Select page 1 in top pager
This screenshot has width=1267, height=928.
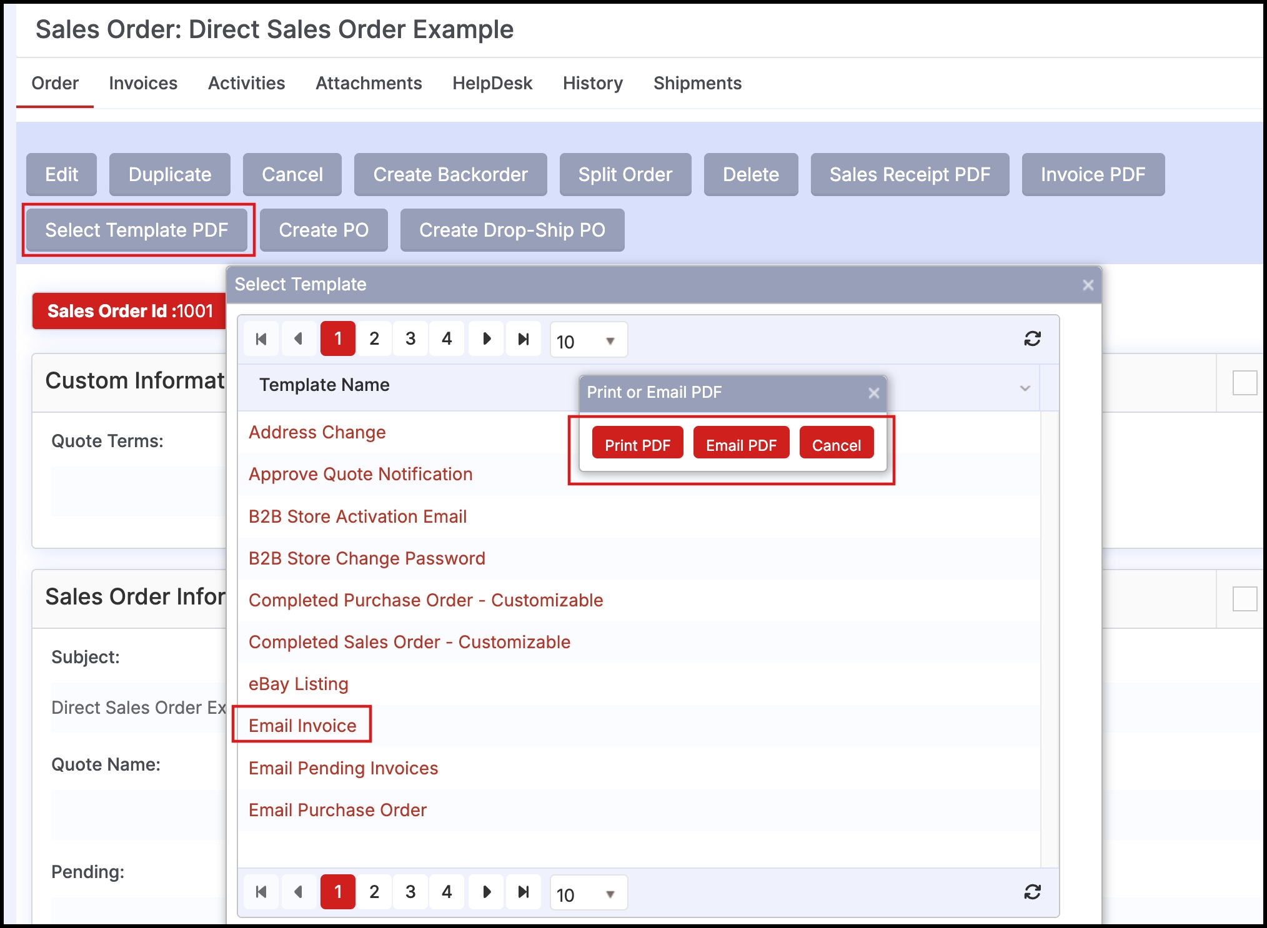click(x=337, y=338)
